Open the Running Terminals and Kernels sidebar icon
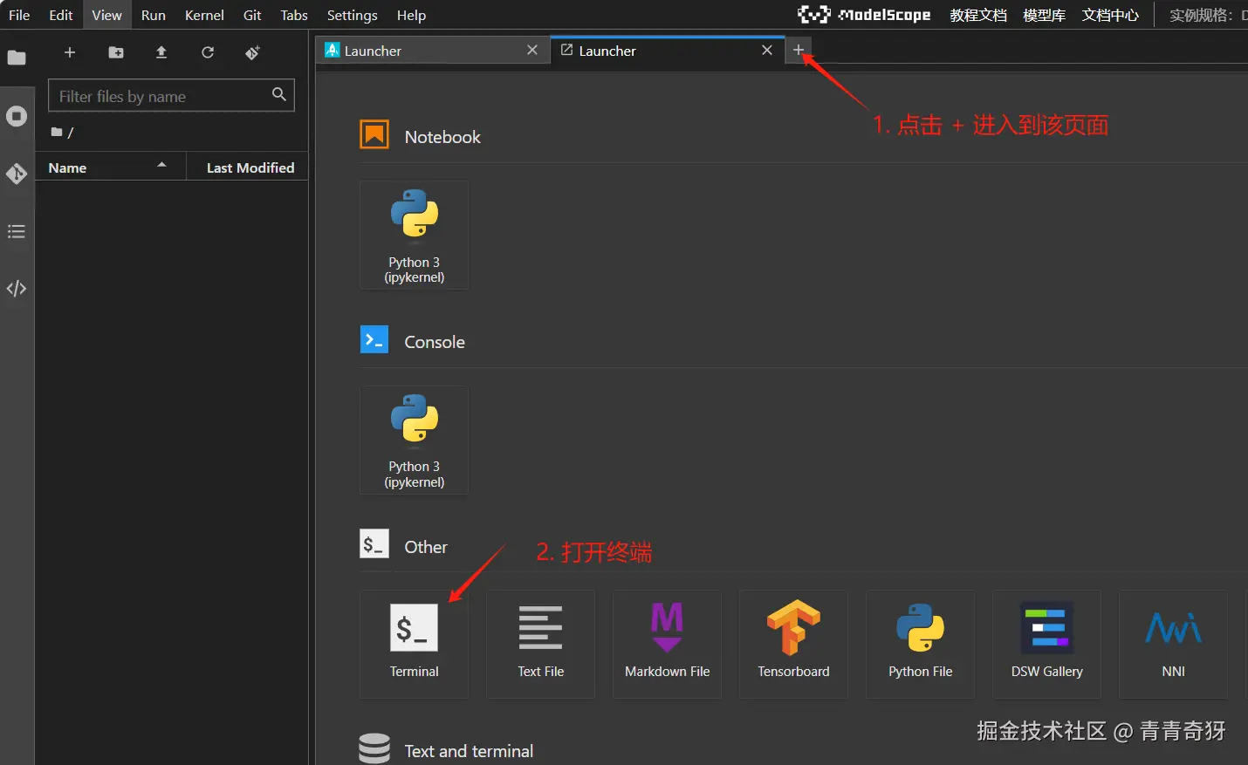Image resolution: width=1248 pixels, height=765 pixels. point(17,116)
